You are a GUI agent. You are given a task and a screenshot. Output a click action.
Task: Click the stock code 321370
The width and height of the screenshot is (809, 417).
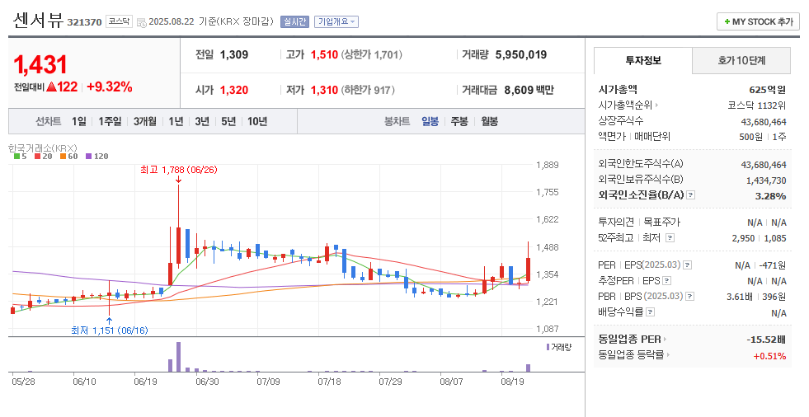tap(85, 22)
